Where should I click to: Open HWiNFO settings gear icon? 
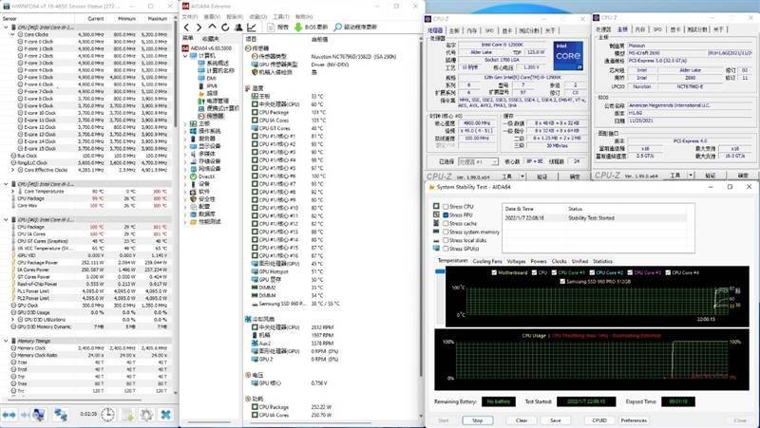pos(146,415)
